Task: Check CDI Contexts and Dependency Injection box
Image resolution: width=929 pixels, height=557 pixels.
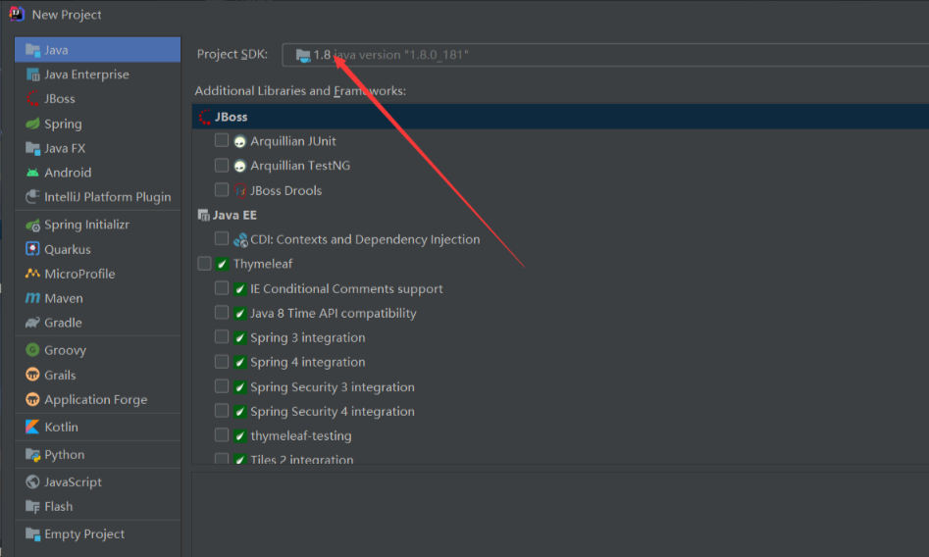Action: pyautogui.click(x=222, y=238)
